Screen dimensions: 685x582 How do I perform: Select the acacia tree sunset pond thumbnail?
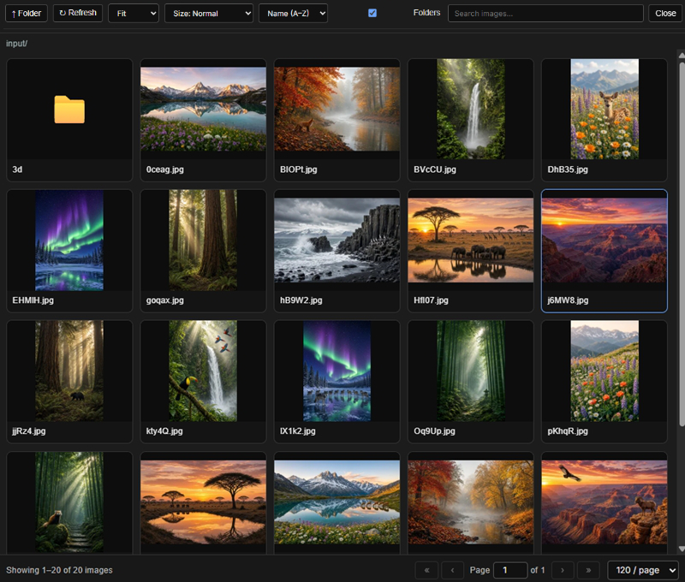pos(203,502)
